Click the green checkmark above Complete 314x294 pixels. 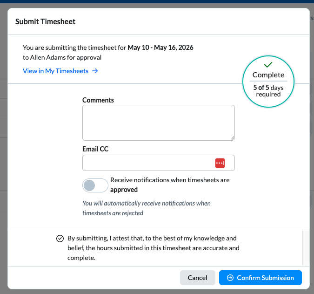[x=268, y=65]
